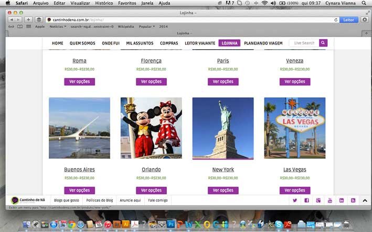372x232 pixels.
Task: Open the App Store dock icon
Action: pos(54,224)
